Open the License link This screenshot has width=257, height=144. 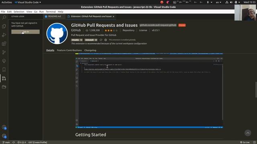(143, 30)
